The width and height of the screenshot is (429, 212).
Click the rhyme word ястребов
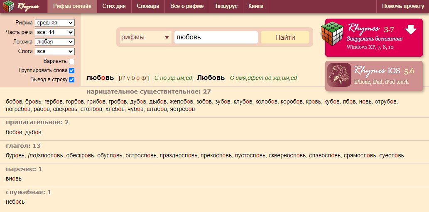pos(182,109)
